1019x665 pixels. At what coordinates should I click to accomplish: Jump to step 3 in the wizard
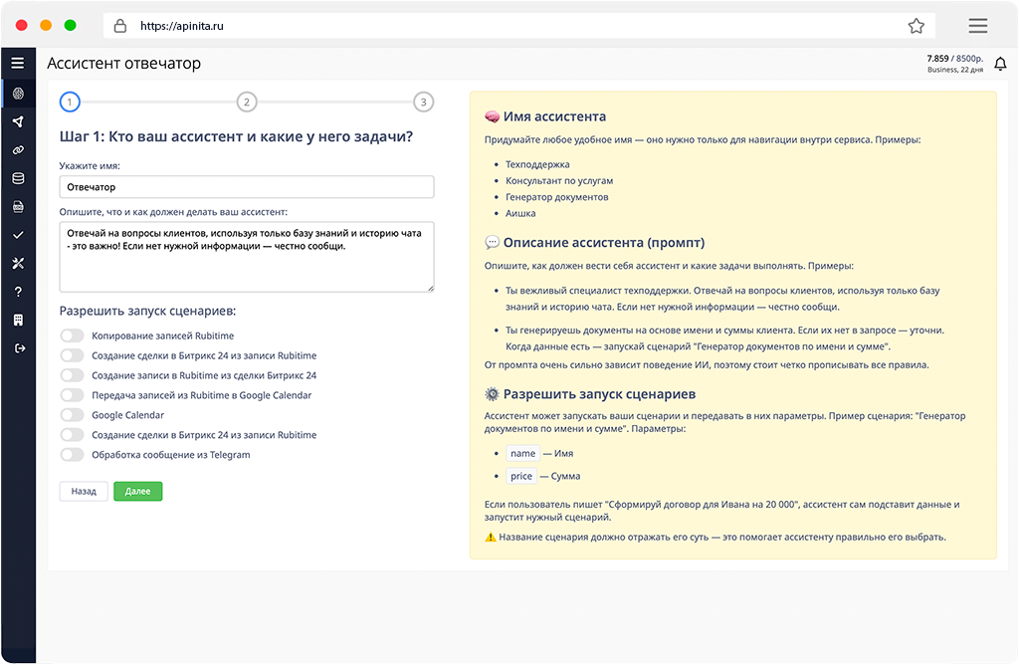424,102
